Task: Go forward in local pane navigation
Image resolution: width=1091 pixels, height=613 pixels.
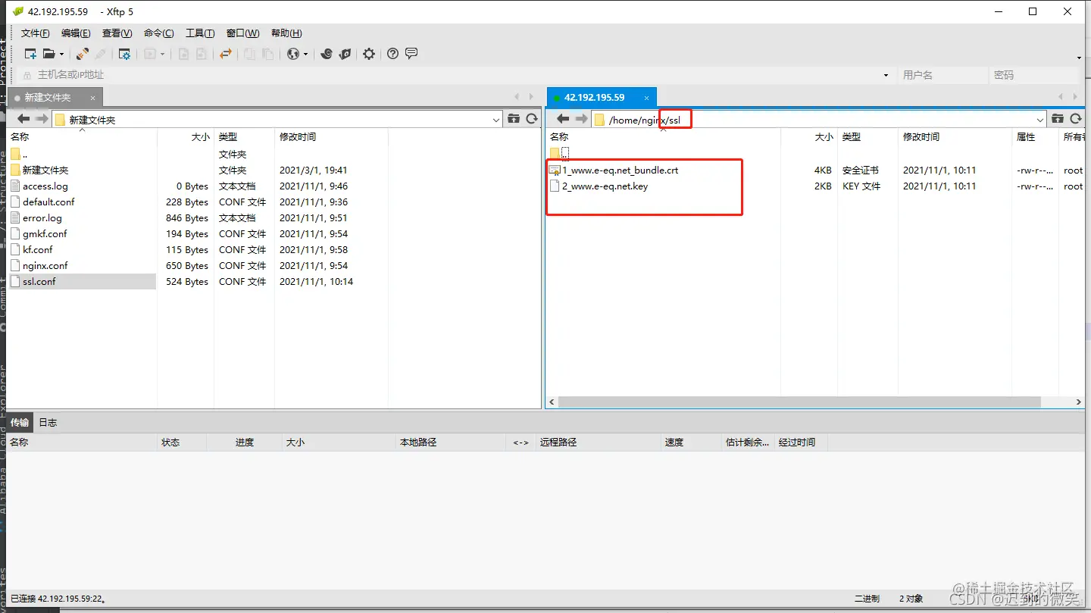Action: point(42,119)
